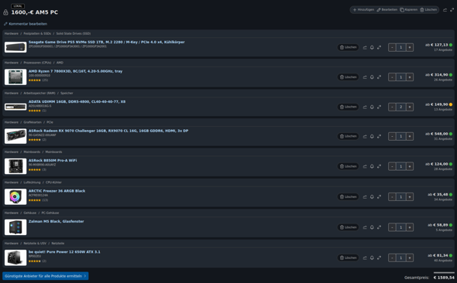Screen dimensions: 457x283
Task: Open Kommentar bearbeiten link
Action: (x=26, y=24)
